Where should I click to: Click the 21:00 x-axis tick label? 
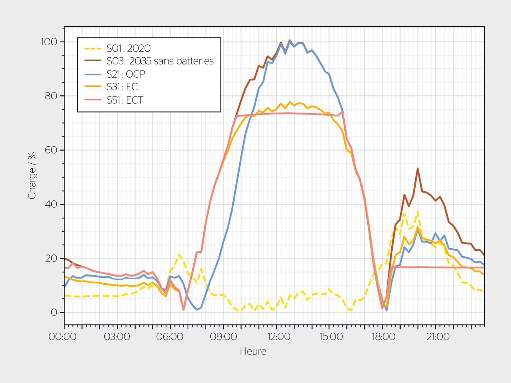point(438,337)
